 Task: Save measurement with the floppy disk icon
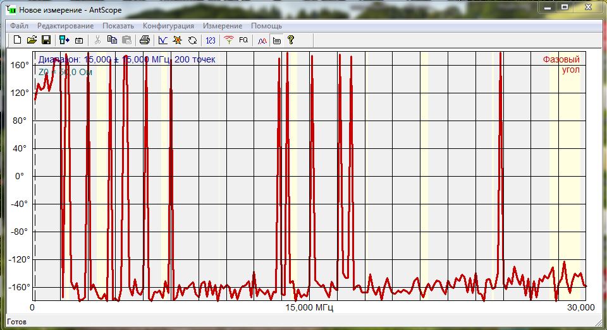tap(46, 40)
